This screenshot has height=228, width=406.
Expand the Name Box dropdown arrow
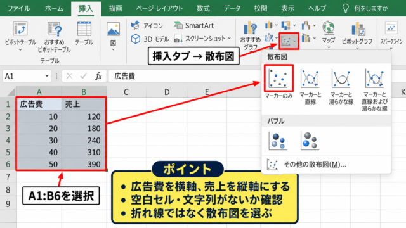coord(47,76)
